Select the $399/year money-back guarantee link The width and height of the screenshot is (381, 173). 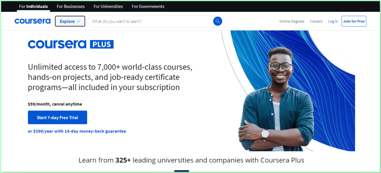click(77, 131)
